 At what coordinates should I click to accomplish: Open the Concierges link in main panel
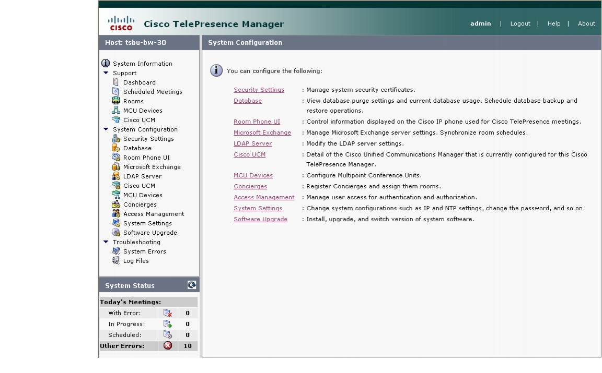(250, 186)
